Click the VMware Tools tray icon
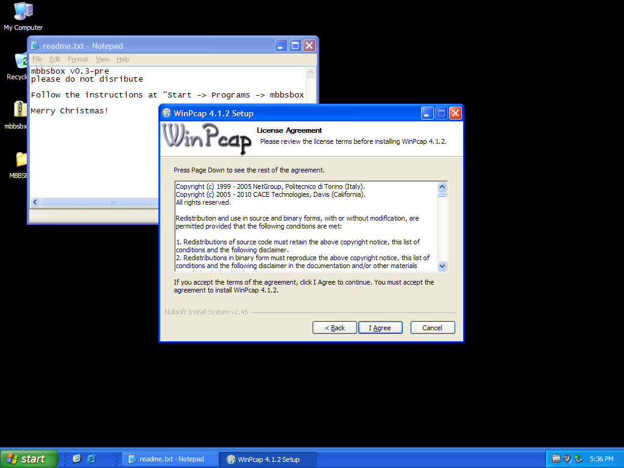Image resolution: width=624 pixels, height=468 pixels. [x=556, y=459]
